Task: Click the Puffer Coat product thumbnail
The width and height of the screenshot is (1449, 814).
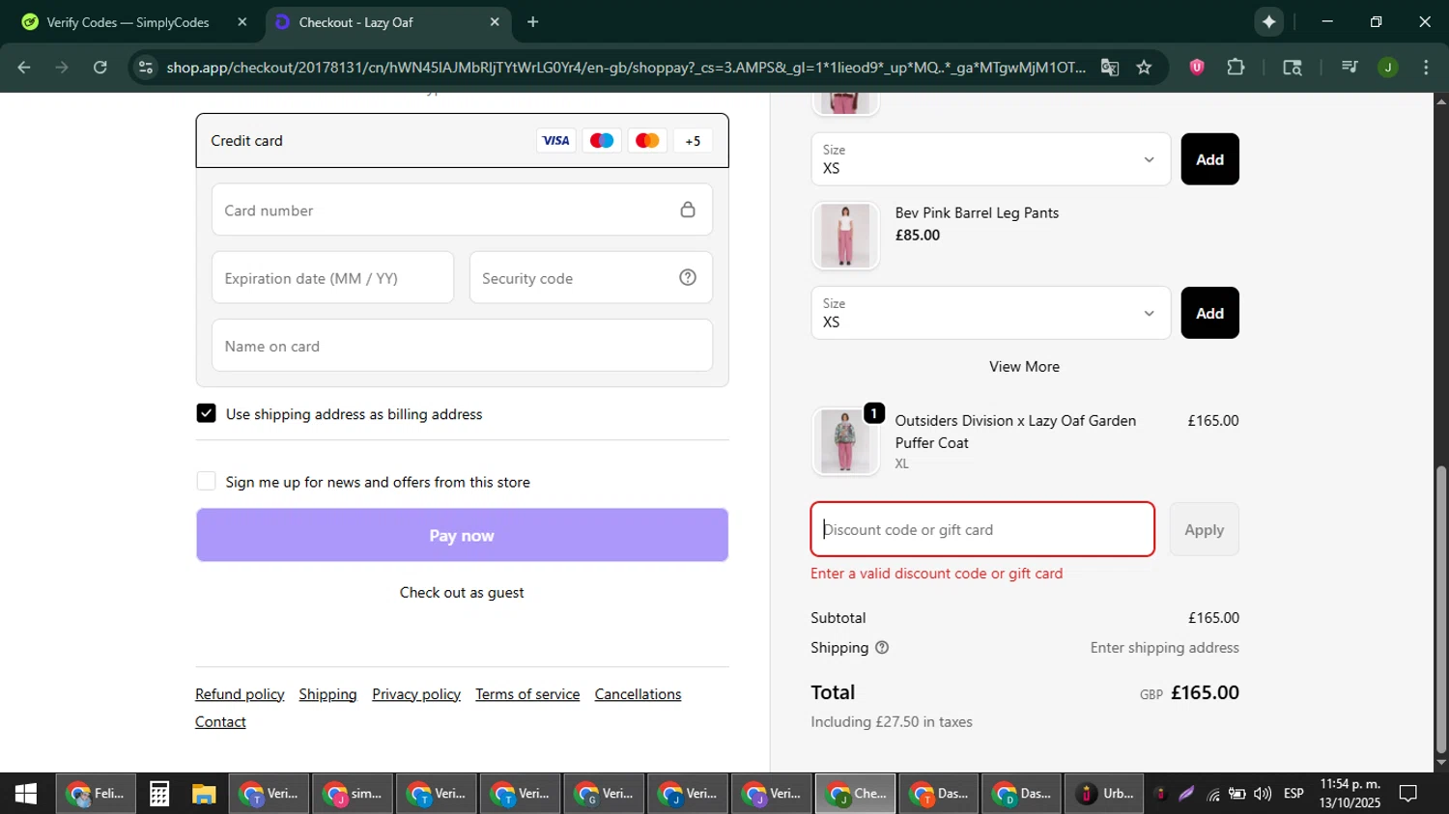Action: (845, 441)
